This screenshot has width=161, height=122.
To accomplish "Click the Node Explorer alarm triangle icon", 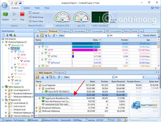I will point(14,35).
